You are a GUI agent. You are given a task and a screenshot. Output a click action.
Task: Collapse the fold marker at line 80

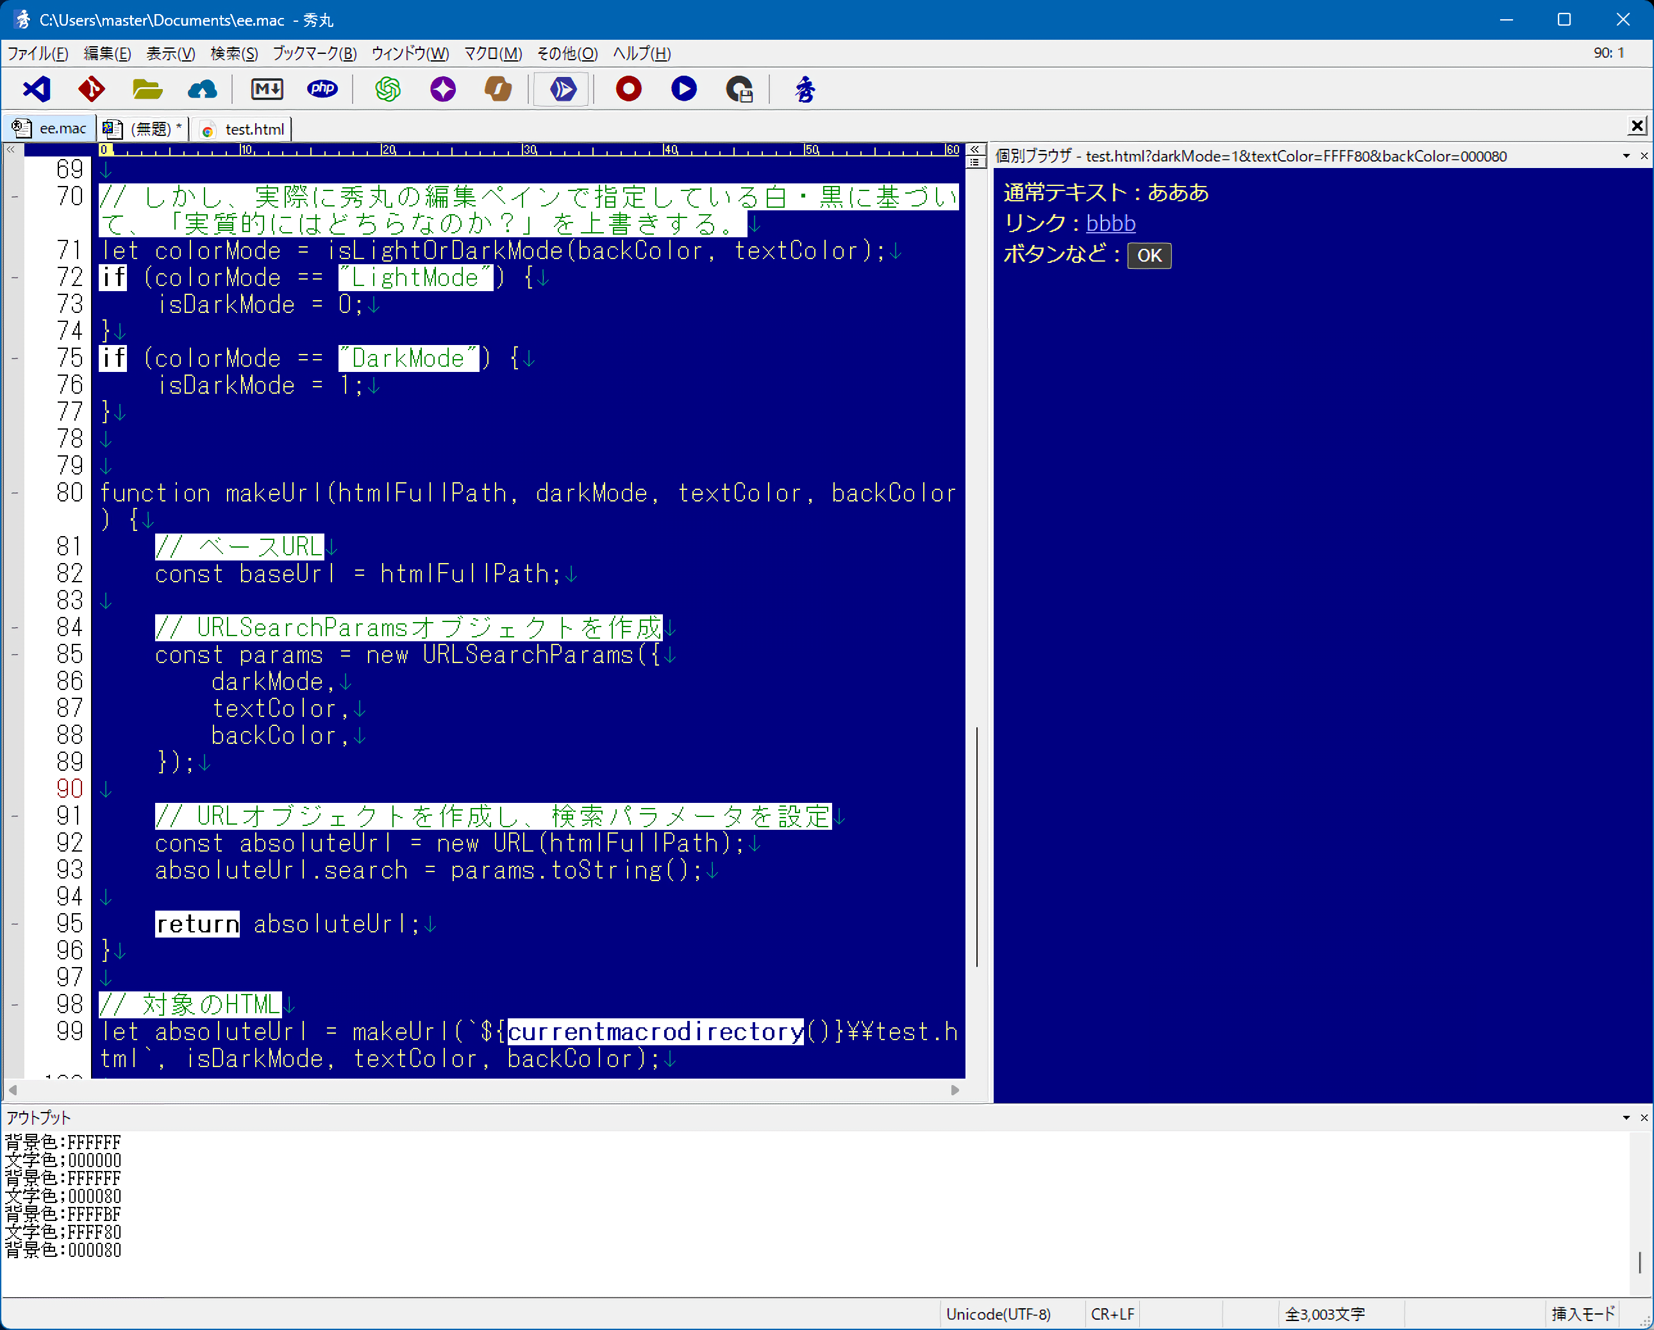(15, 494)
